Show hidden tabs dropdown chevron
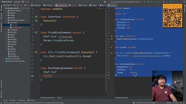Image resolution: width=186 pixels, height=104 pixels. (x=105, y=5)
